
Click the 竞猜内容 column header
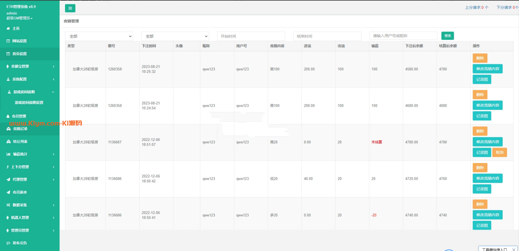coord(277,46)
